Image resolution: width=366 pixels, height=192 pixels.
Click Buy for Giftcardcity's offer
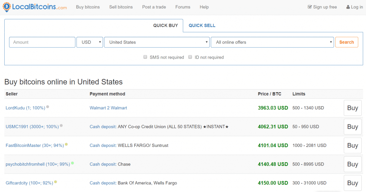pos(353,183)
